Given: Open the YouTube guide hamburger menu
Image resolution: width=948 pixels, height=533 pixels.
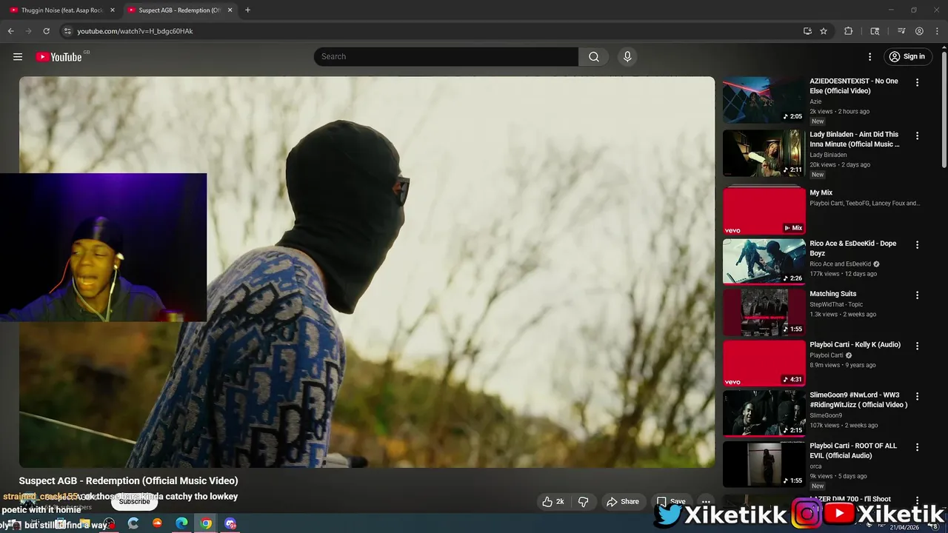Looking at the screenshot, I should coord(18,57).
